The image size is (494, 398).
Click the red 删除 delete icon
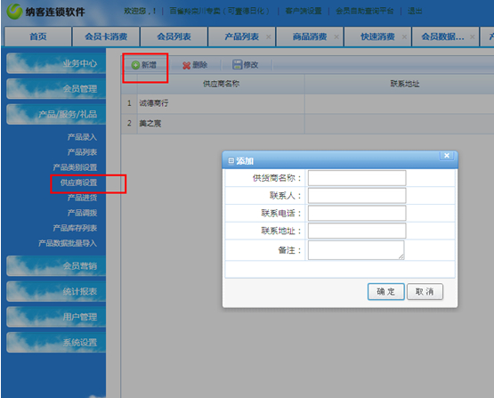click(x=187, y=65)
